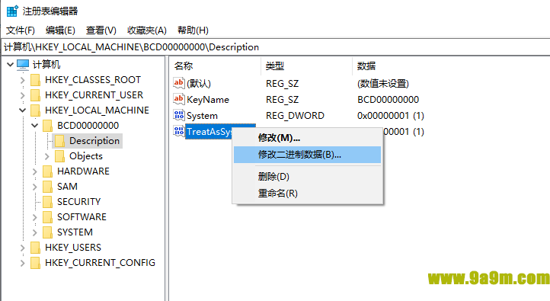Expand the SYSTEM node

[35, 232]
